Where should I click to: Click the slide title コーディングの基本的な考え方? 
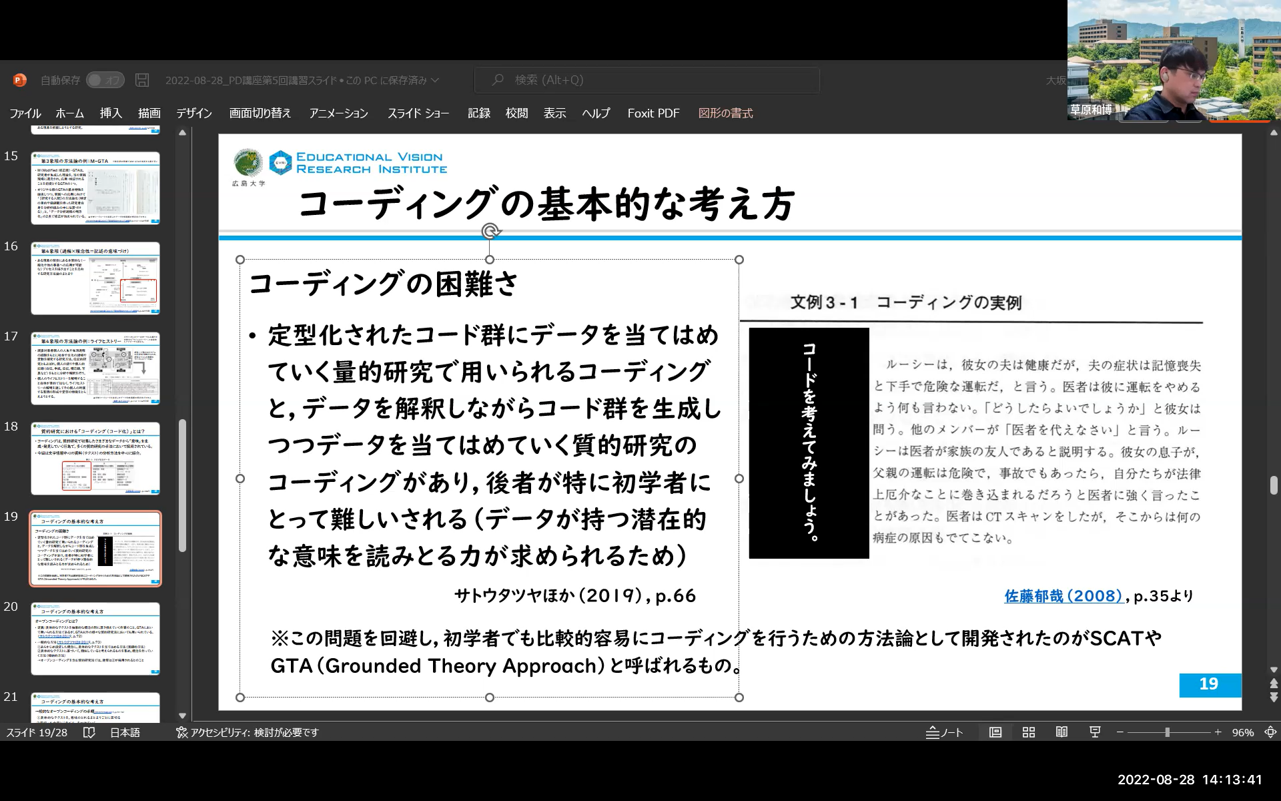546,204
